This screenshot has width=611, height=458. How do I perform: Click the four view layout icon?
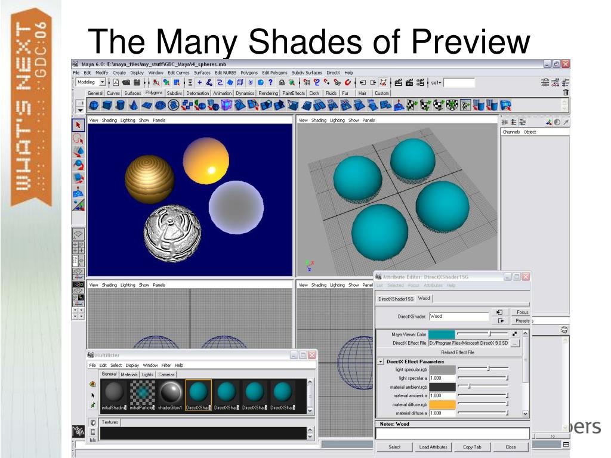click(78, 247)
